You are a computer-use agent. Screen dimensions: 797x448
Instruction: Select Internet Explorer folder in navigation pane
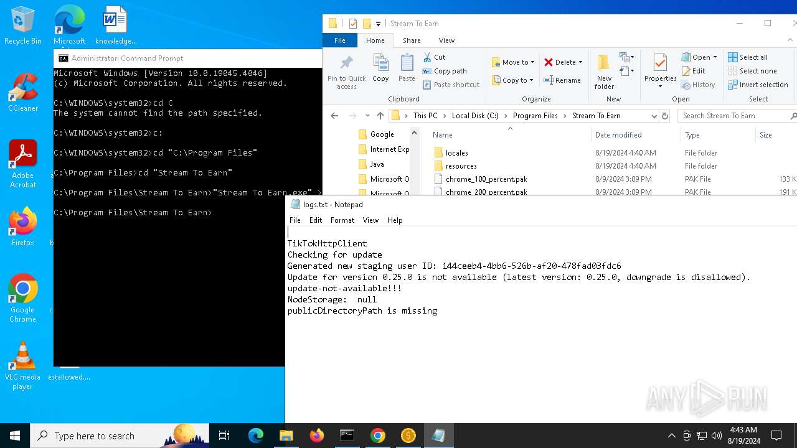pos(389,149)
